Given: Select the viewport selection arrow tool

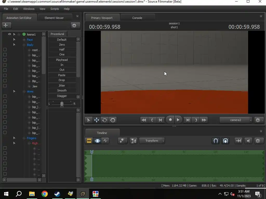Looking at the screenshot, I should pos(89,120).
